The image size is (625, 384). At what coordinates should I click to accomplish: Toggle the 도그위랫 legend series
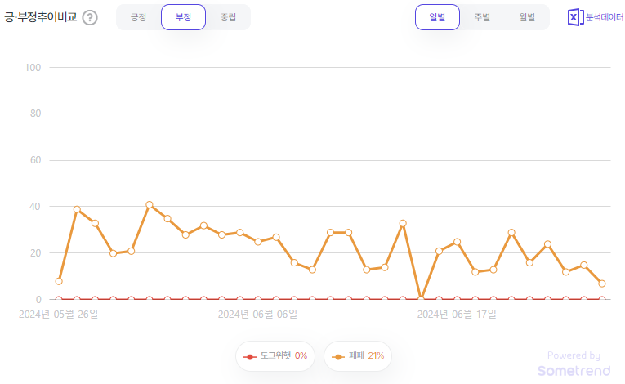click(275, 356)
